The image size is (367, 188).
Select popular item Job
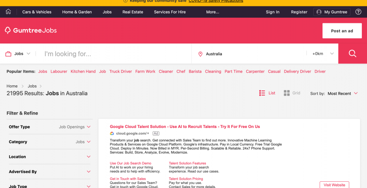tap(103, 71)
